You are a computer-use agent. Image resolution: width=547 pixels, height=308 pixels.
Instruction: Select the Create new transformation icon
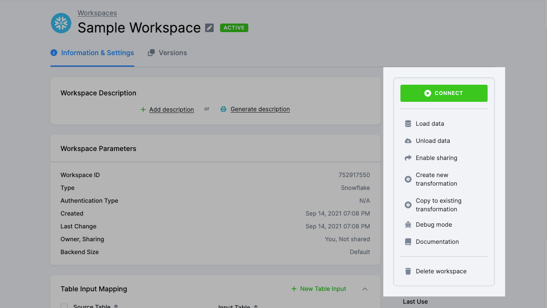click(408, 179)
